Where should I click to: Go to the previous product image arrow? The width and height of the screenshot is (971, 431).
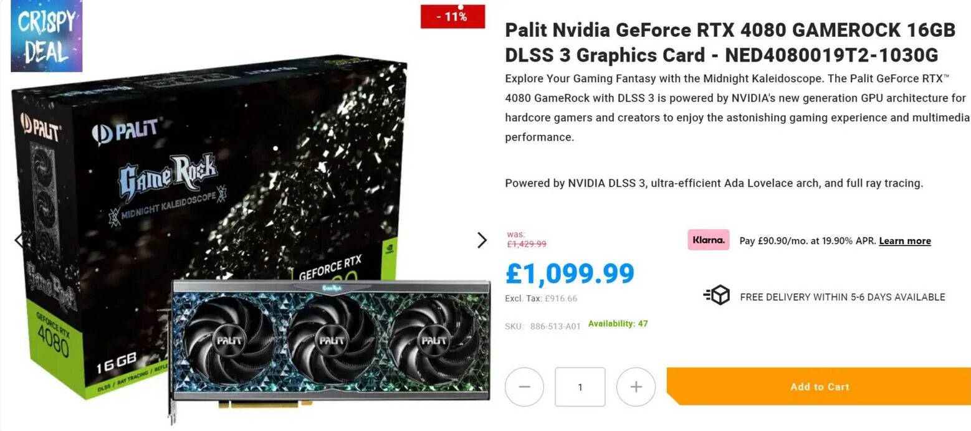(20, 240)
